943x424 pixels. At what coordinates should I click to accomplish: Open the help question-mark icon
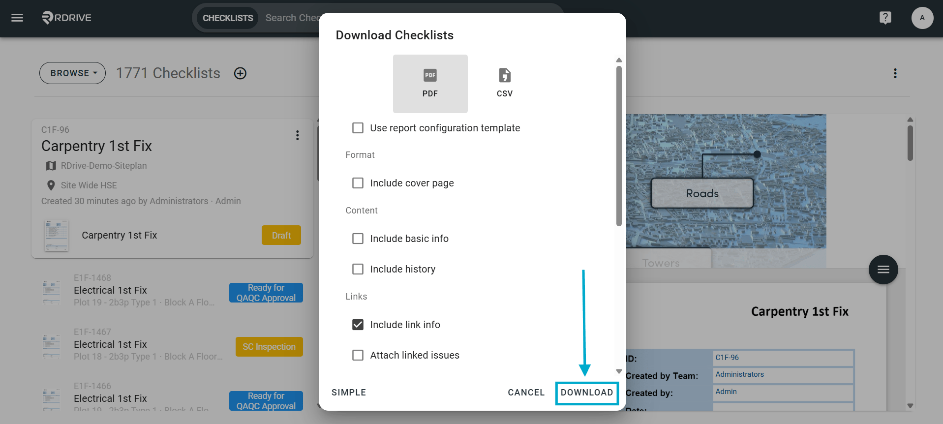coord(885,18)
